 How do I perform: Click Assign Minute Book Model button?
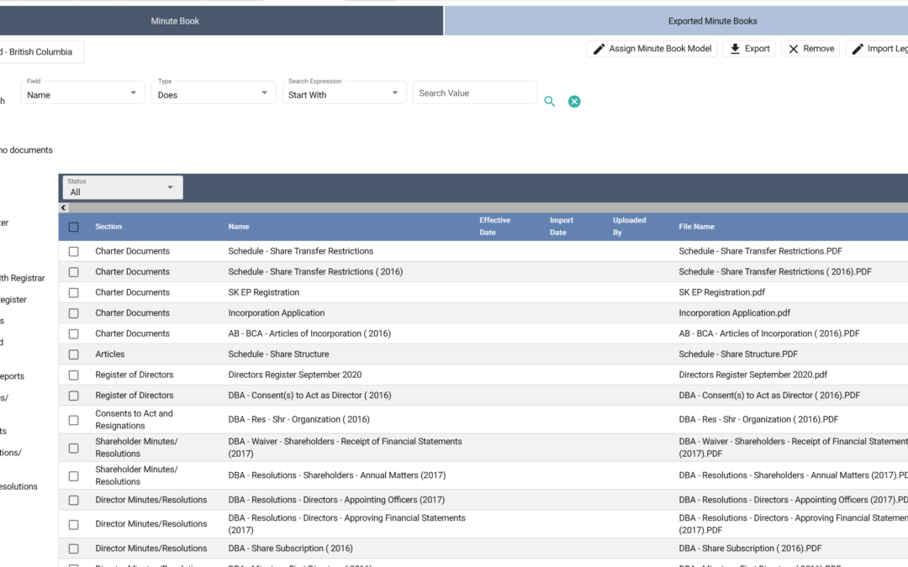(x=652, y=49)
